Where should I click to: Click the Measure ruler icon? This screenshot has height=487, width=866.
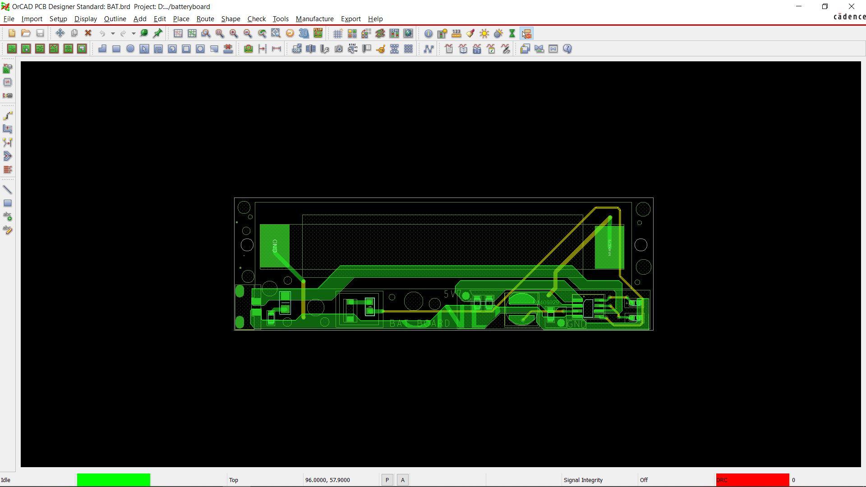456,33
